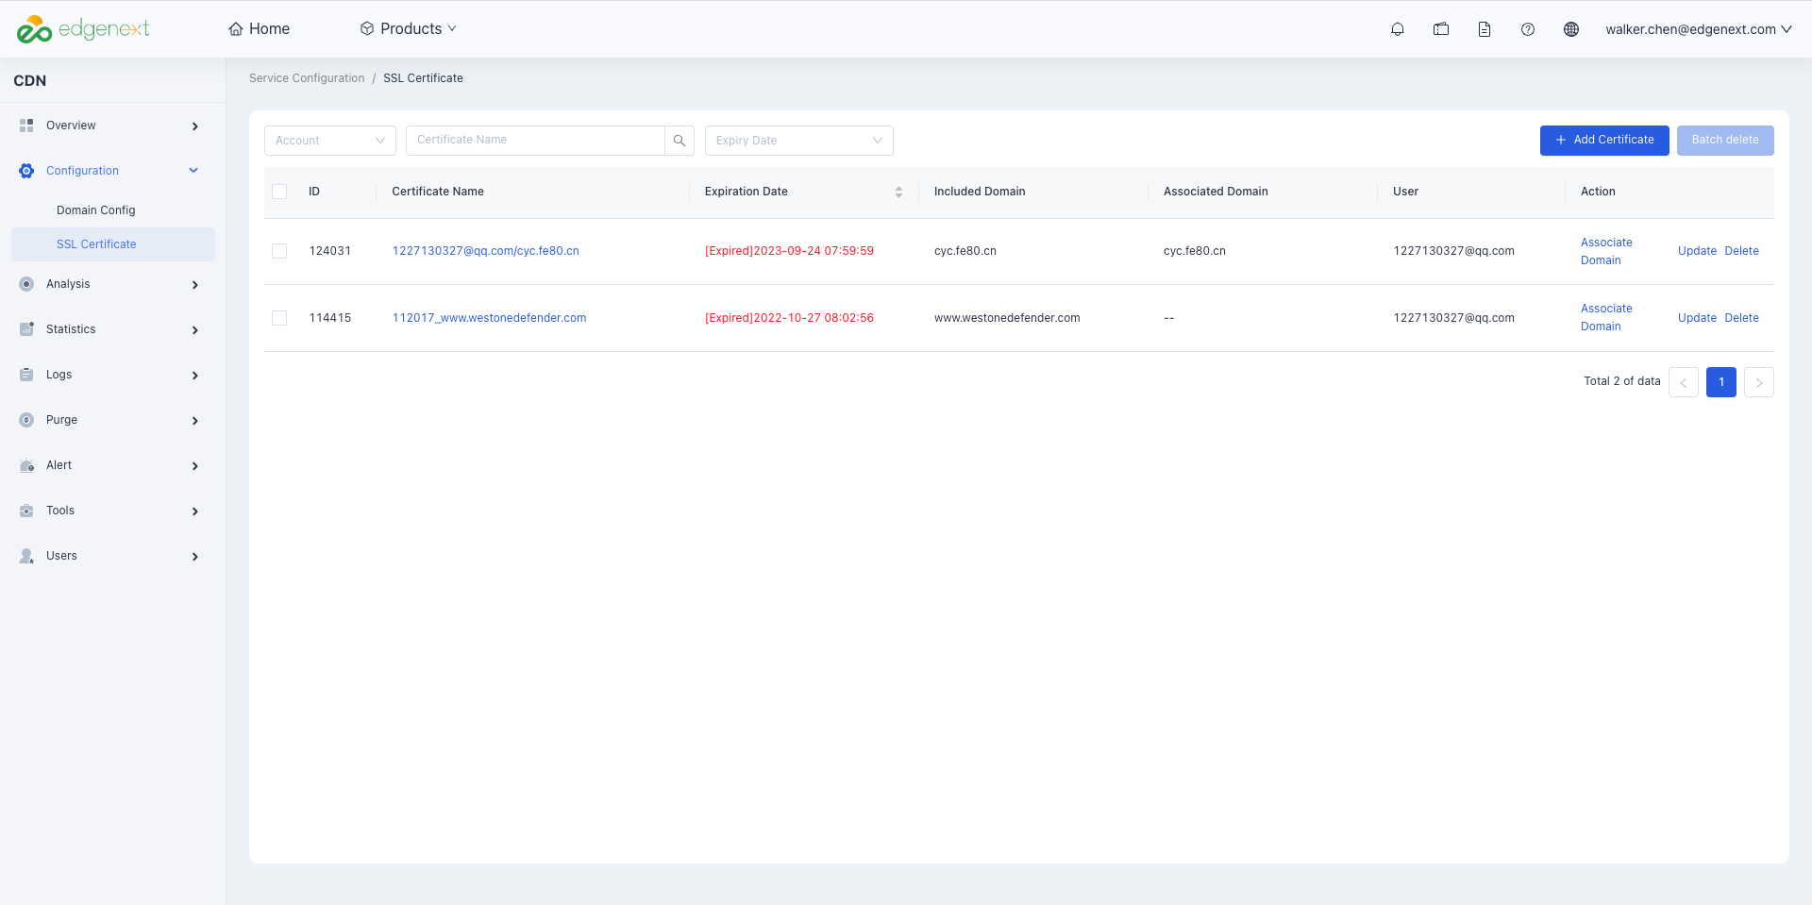Click the Add Certificate button
Image resolution: width=1812 pixels, height=905 pixels.
[x=1604, y=141]
